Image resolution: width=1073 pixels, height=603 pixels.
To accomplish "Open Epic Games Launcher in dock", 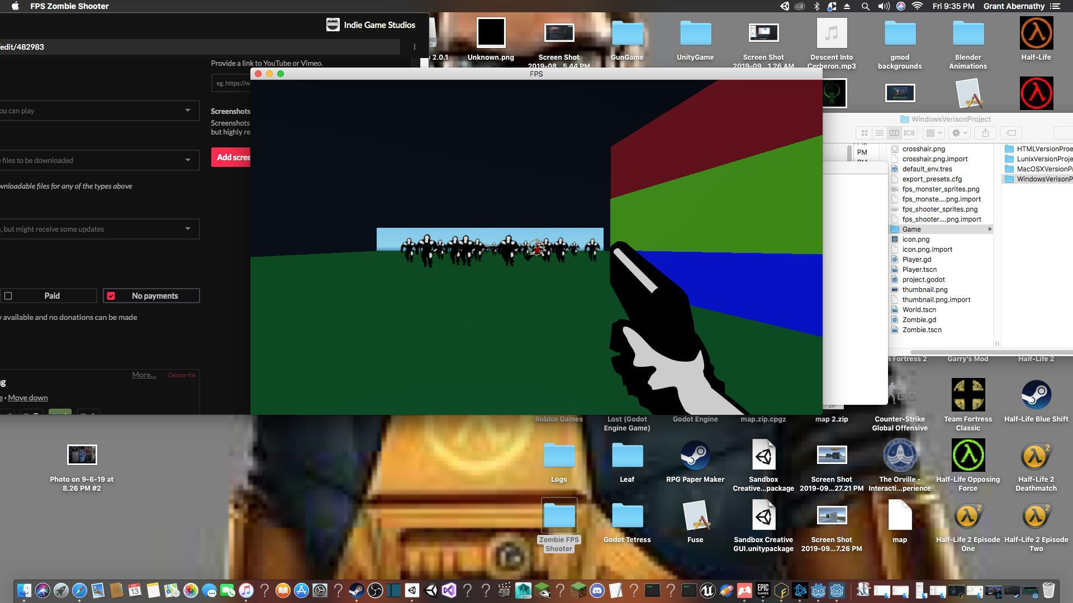I will pyautogui.click(x=763, y=590).
